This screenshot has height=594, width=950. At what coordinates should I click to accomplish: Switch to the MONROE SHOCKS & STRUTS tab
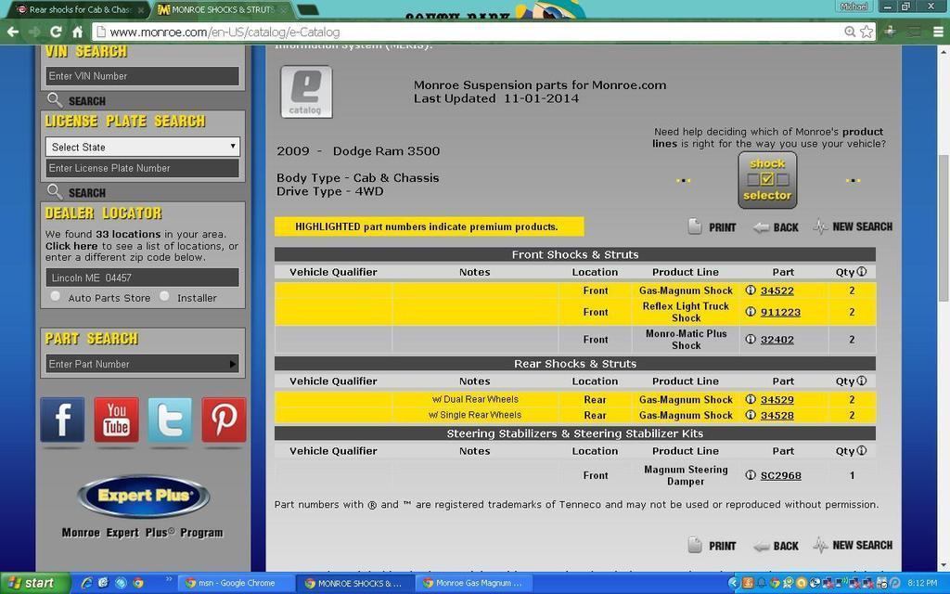pyautogui.click(x=223, y=9)
